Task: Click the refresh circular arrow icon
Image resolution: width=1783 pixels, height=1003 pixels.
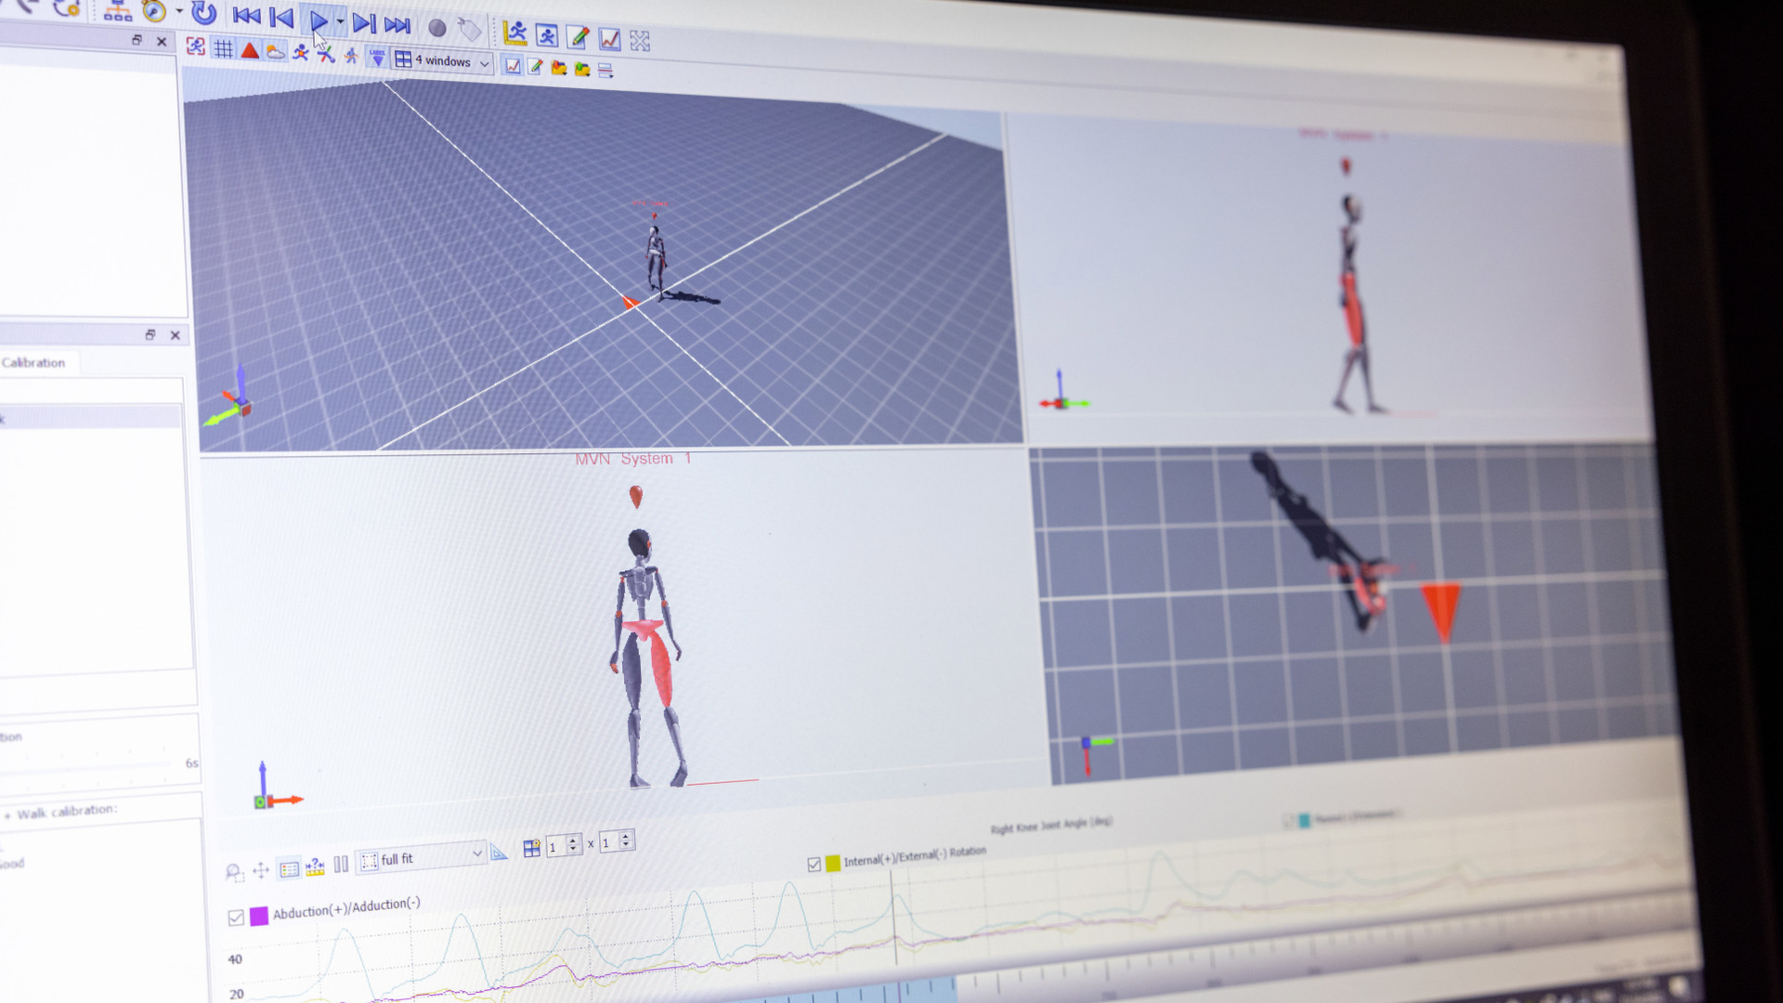Action: pos(203,13)
